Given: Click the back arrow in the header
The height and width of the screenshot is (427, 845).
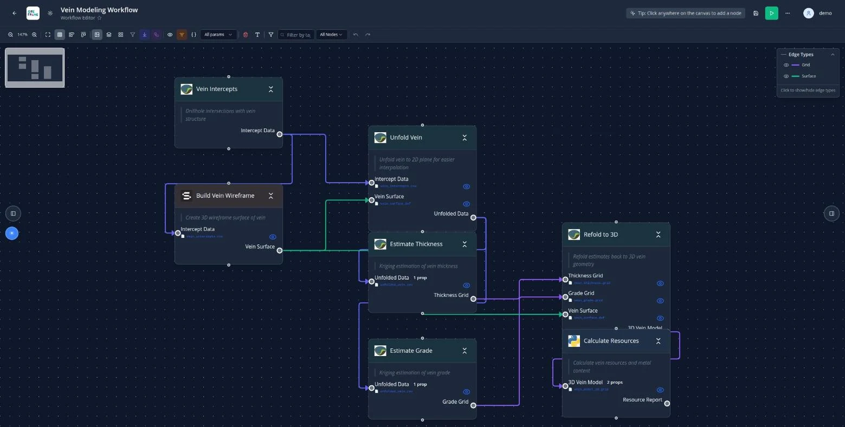Looking at the screenshot, I should click(x=15, y=13).
